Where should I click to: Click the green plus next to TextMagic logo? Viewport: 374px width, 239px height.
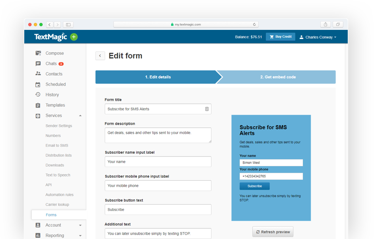pyautogui.click(x=73, y=37)
